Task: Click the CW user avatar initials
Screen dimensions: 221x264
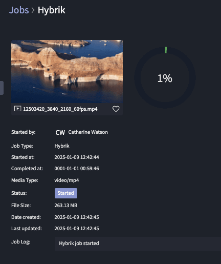Action: pos(60,132)
